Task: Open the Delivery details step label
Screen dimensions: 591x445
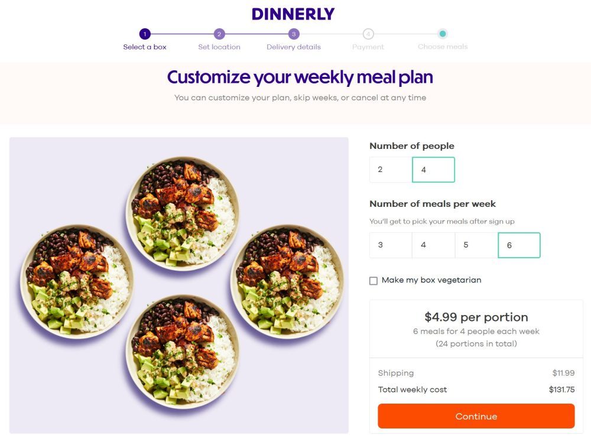Action: tap(294, 47)
